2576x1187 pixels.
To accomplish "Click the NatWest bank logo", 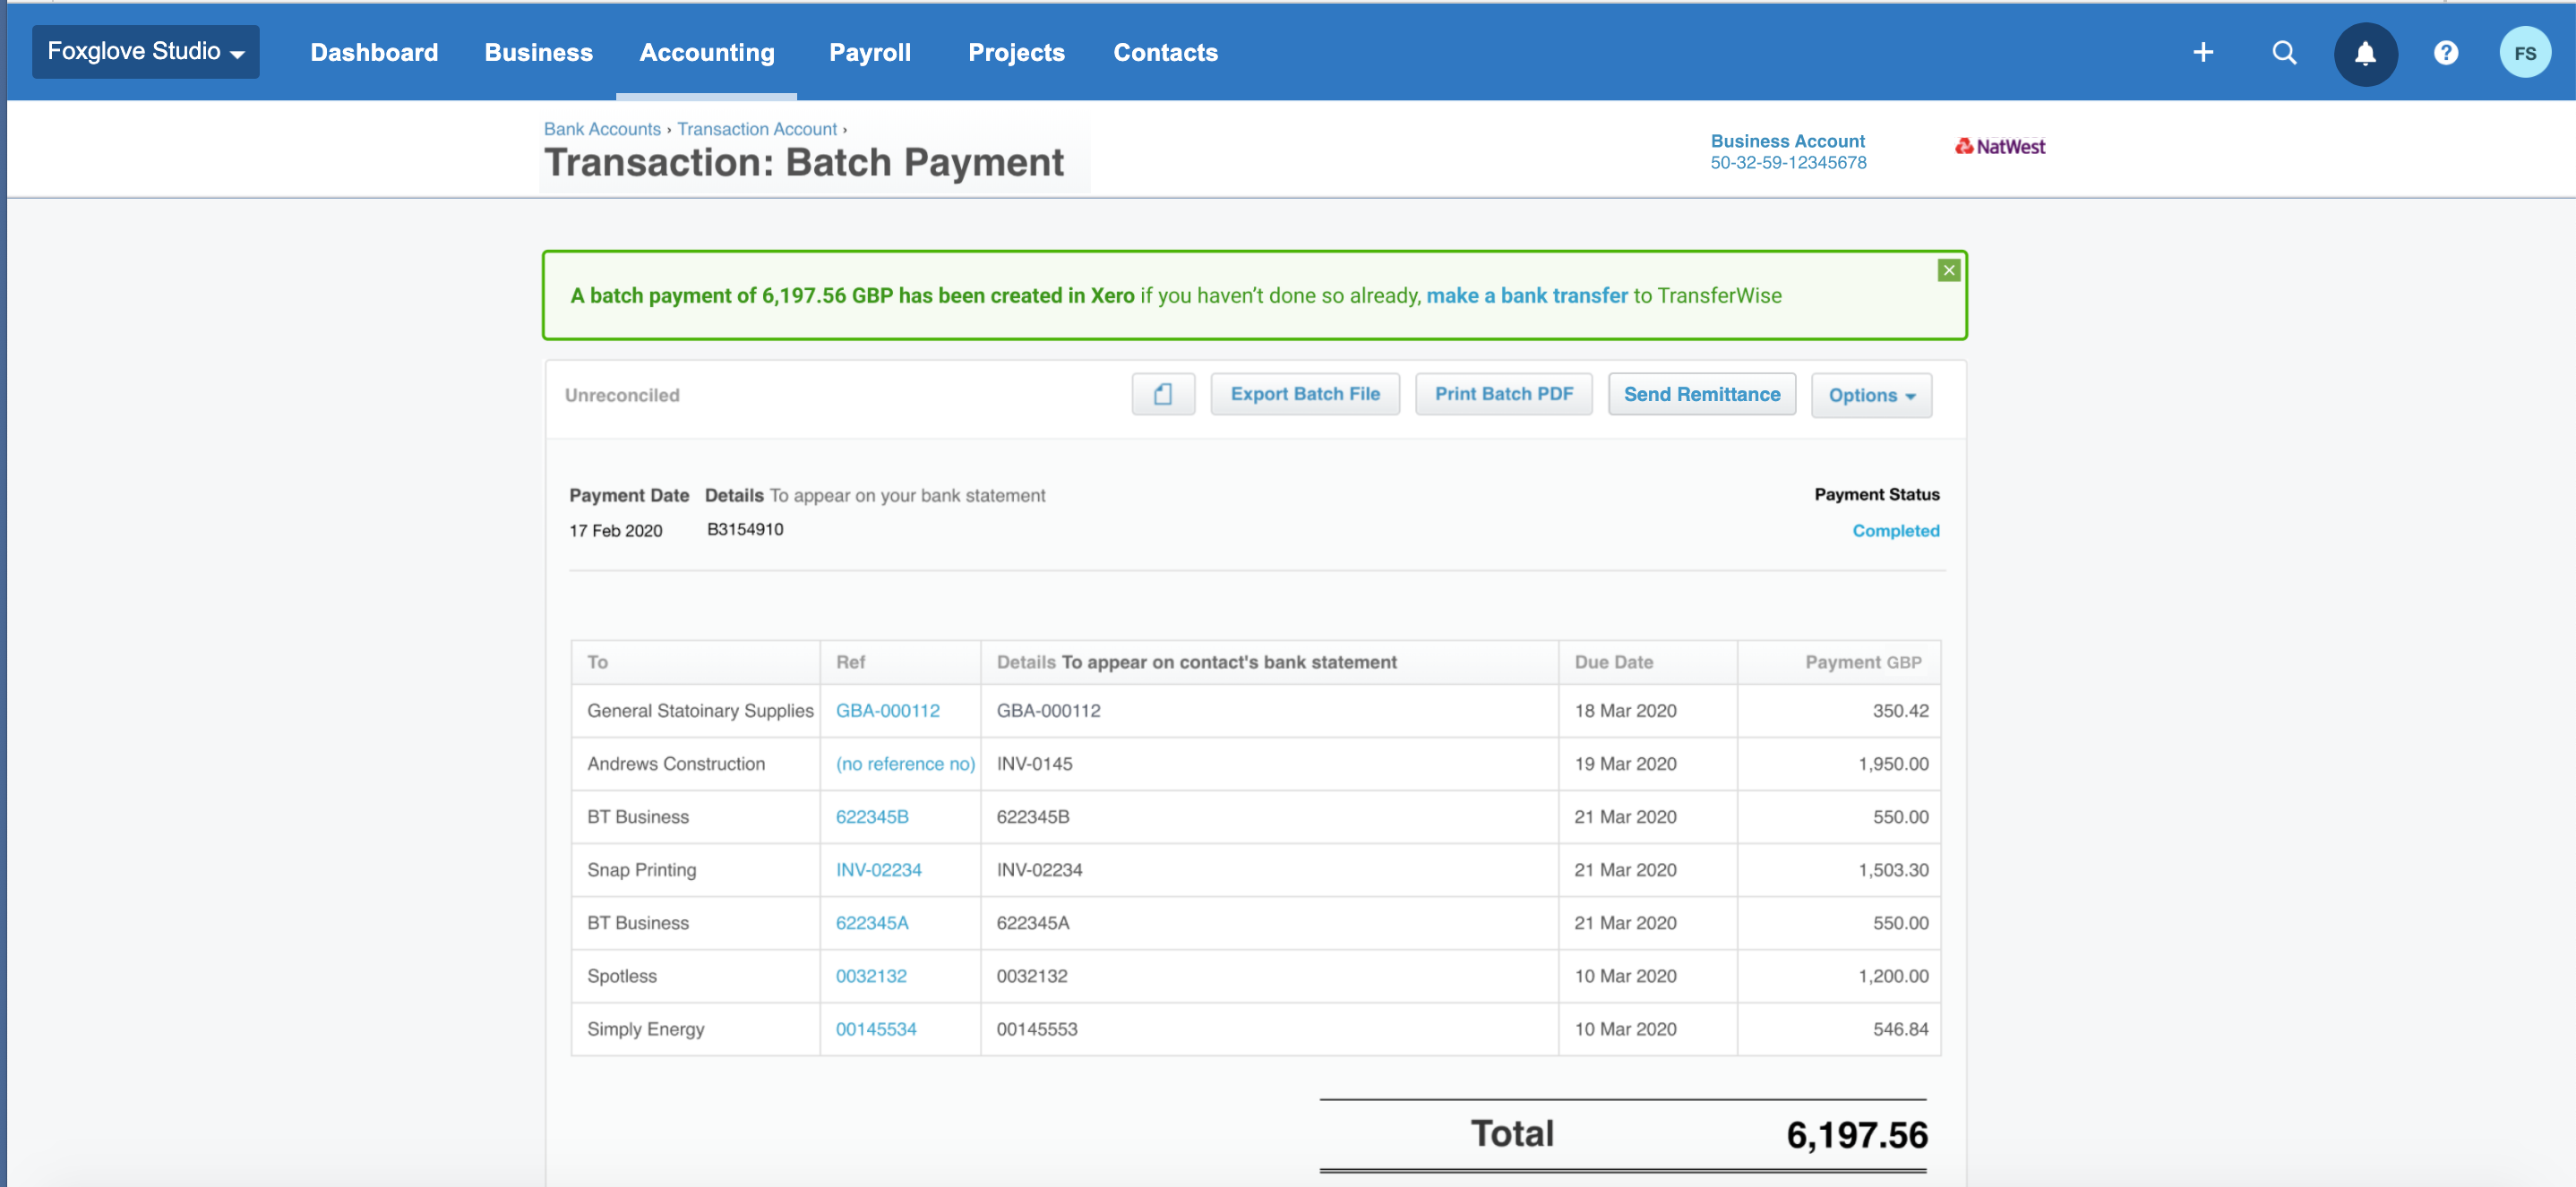I will (x=1999, y=147).
